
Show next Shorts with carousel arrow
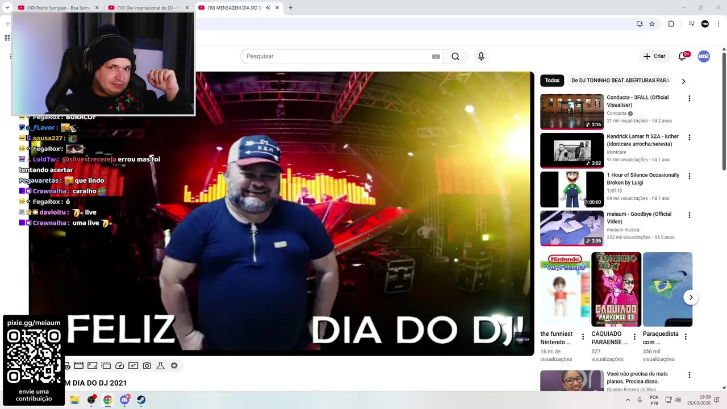coord(691,297)
